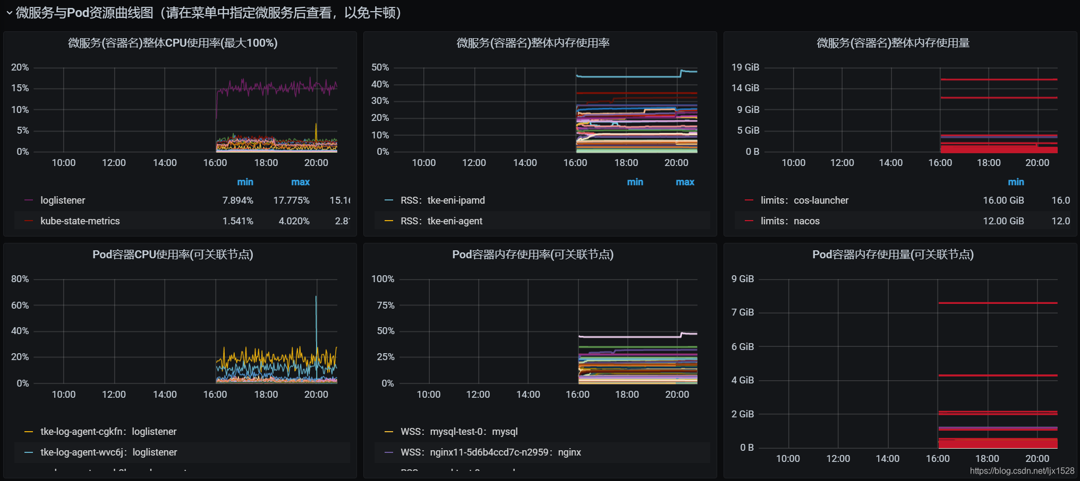The image size is (1080, 481).
Task: Click the 1.541% min value for kube-state-metrics
Action: pyautogui.click(x=237, y=221)
